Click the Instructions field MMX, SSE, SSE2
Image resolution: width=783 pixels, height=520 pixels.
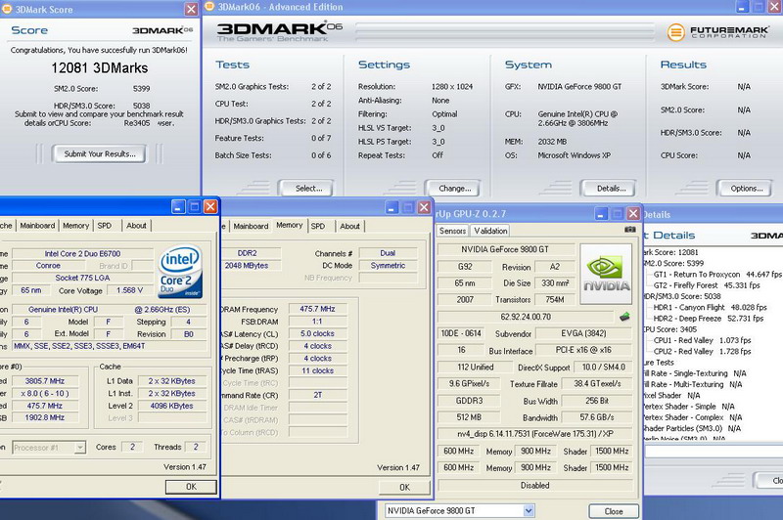(109, 345)
